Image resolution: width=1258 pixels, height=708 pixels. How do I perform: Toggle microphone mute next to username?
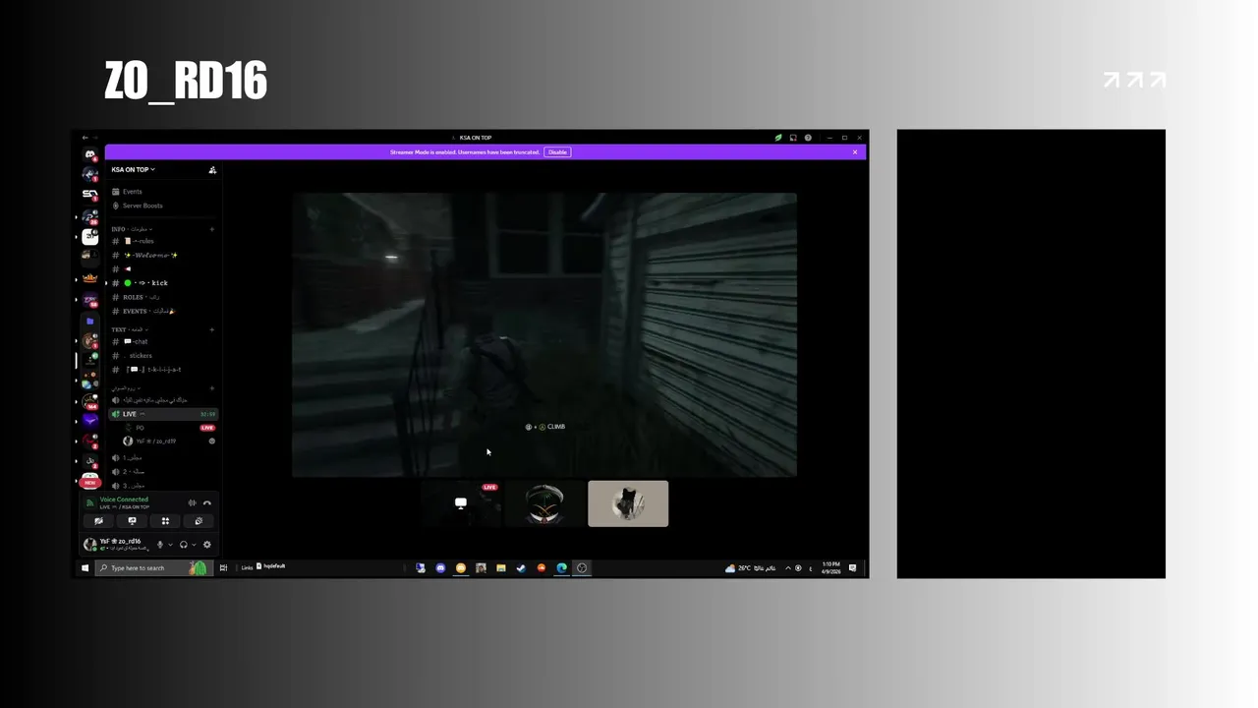click(160, 545)
